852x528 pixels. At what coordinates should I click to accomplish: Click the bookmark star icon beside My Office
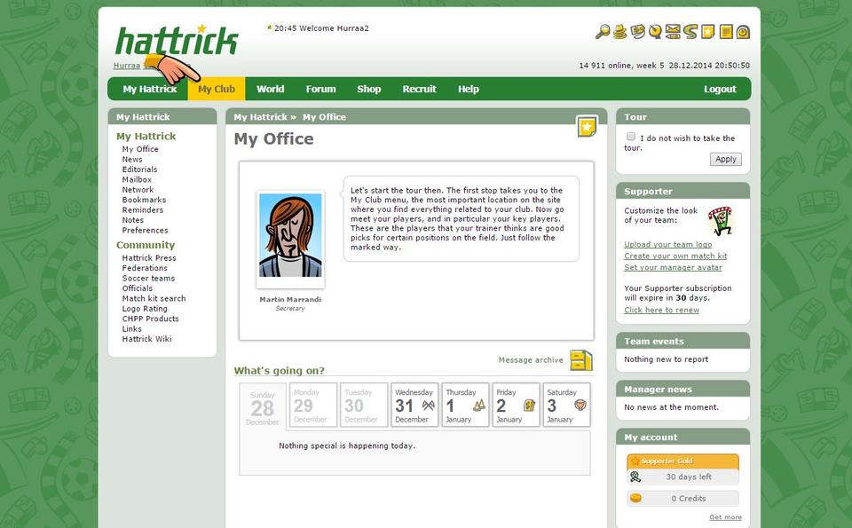(x=586, y=127)
